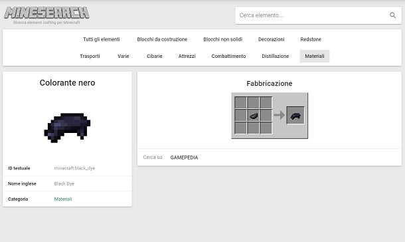Select the 'minecraft:black_dye' ID text
The image size is (405, 242).
[74, 168]
